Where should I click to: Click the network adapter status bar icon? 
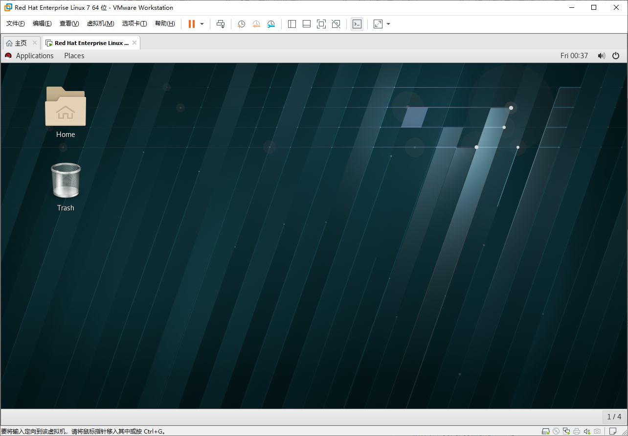566,431
